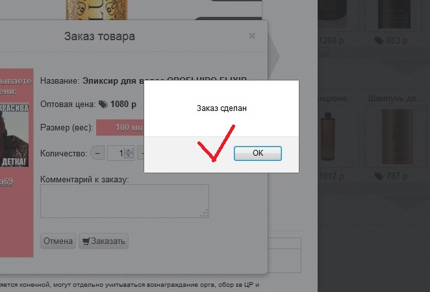The height and width of the screenshot is (292, 430).
Task: Click the Комментарий к заказу text area
Action: [x=125, y=201]
